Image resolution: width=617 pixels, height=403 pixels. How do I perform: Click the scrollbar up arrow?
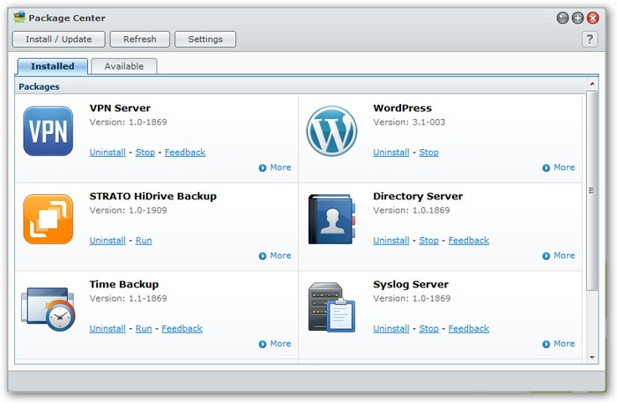click(x=591, y=84)
